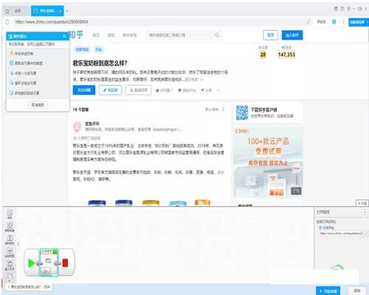Open the blue dropdown button beside address bar
The image size is (369, 295).
pyautogui.click(x=359, y=22)
